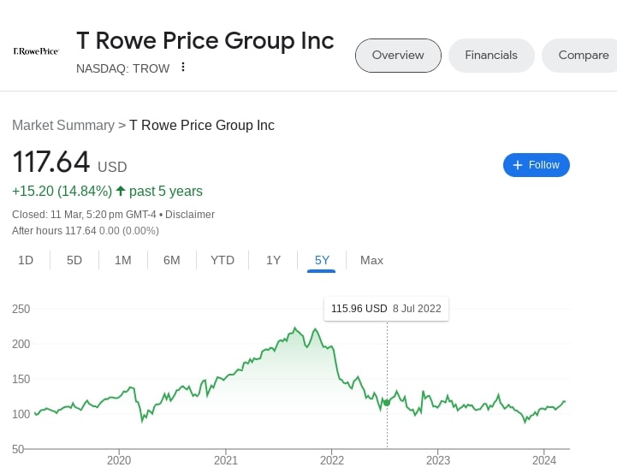The image size is (617, 467).
Task: Click the T. Rowe Price logo
Action: pyautogui.click(x=36, y=52)
